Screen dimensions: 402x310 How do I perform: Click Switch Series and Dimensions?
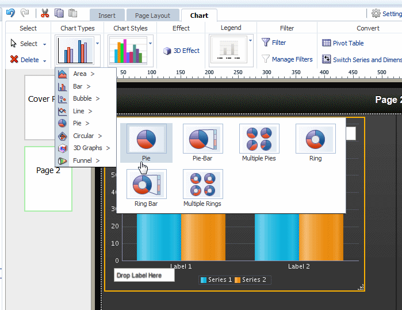point(362,60)
